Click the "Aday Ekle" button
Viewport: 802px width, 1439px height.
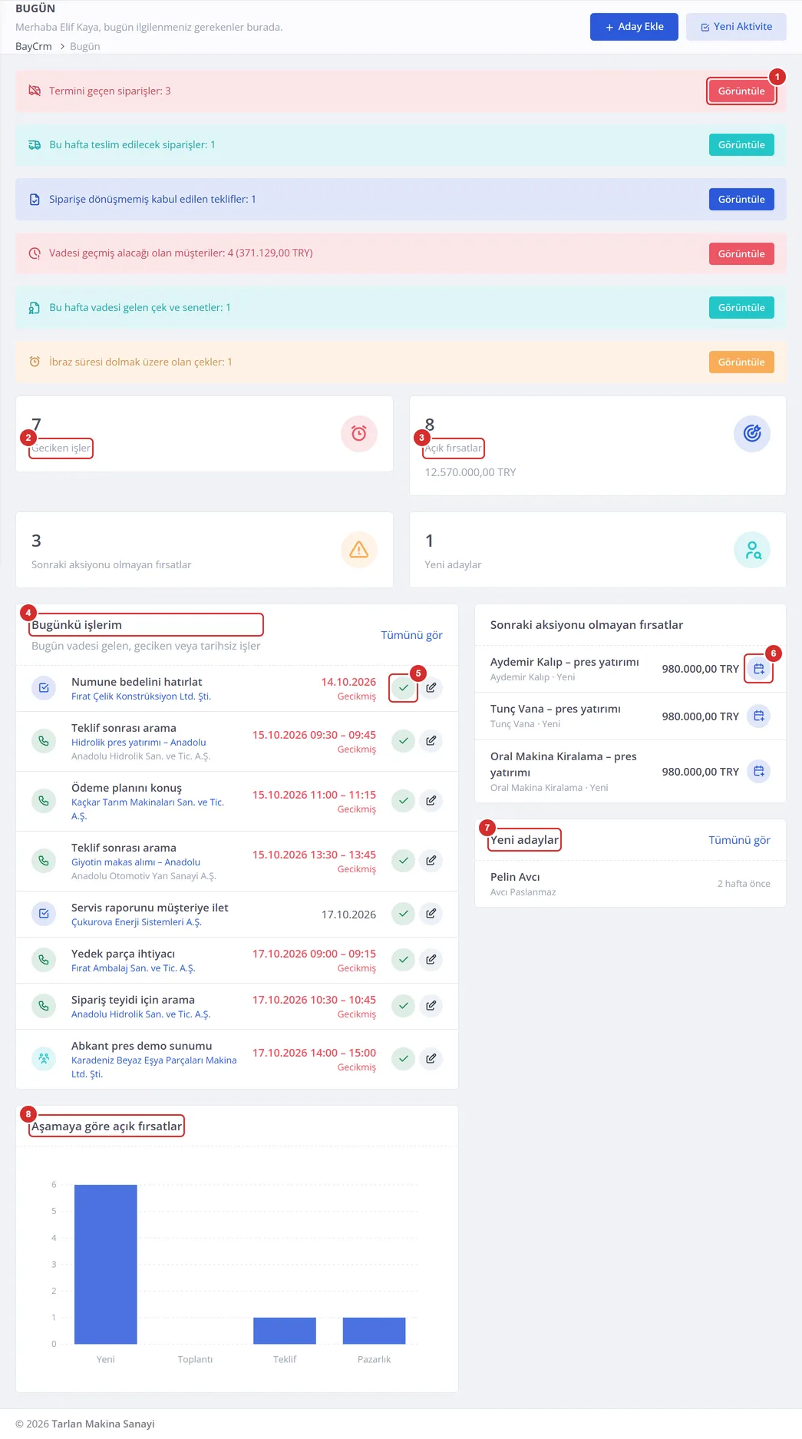(x=634, y=27)
